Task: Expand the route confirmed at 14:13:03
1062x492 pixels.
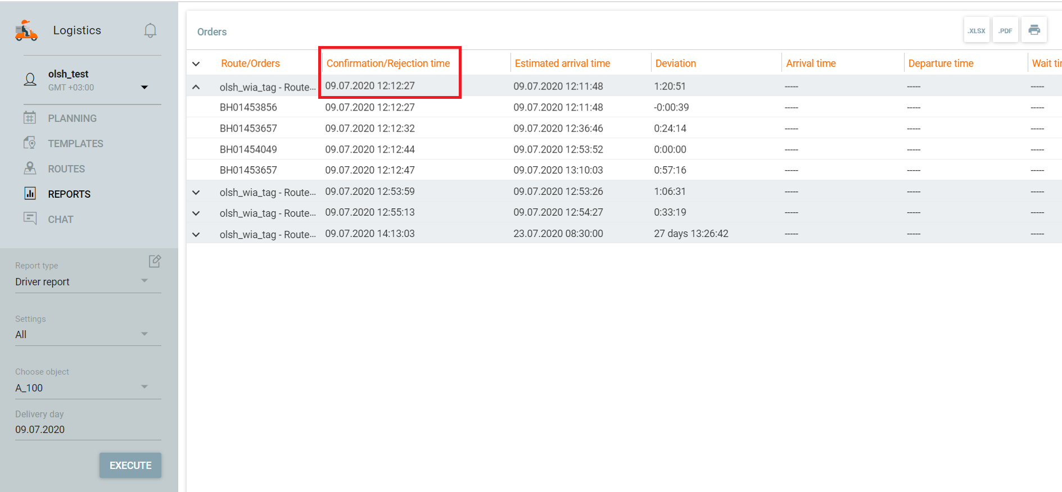Action: (x=196, y=235)
